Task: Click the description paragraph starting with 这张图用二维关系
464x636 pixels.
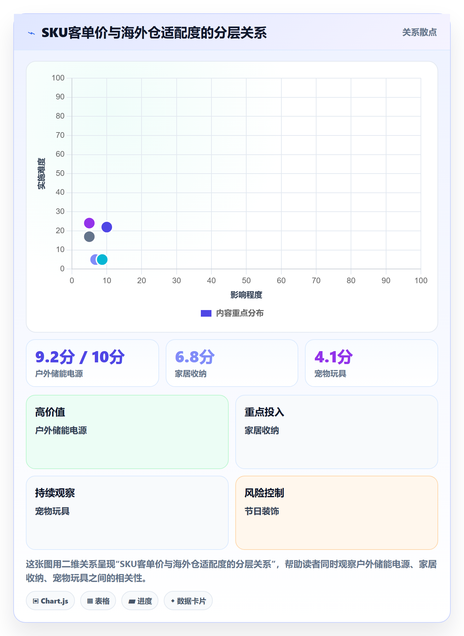Action: click(231, 571)
